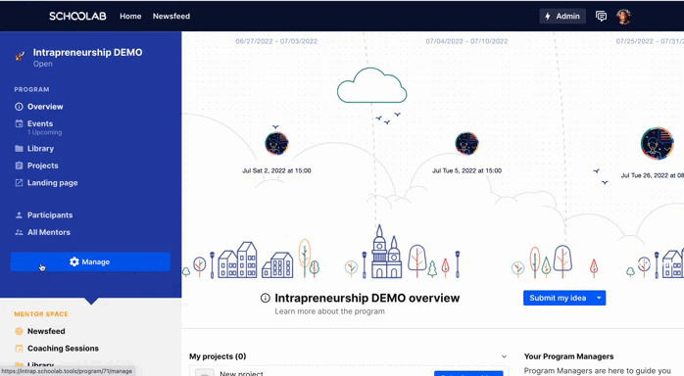Viewport: 684px width, 376px height.
Task: Click the overview heading info icon
Action: 266,298
